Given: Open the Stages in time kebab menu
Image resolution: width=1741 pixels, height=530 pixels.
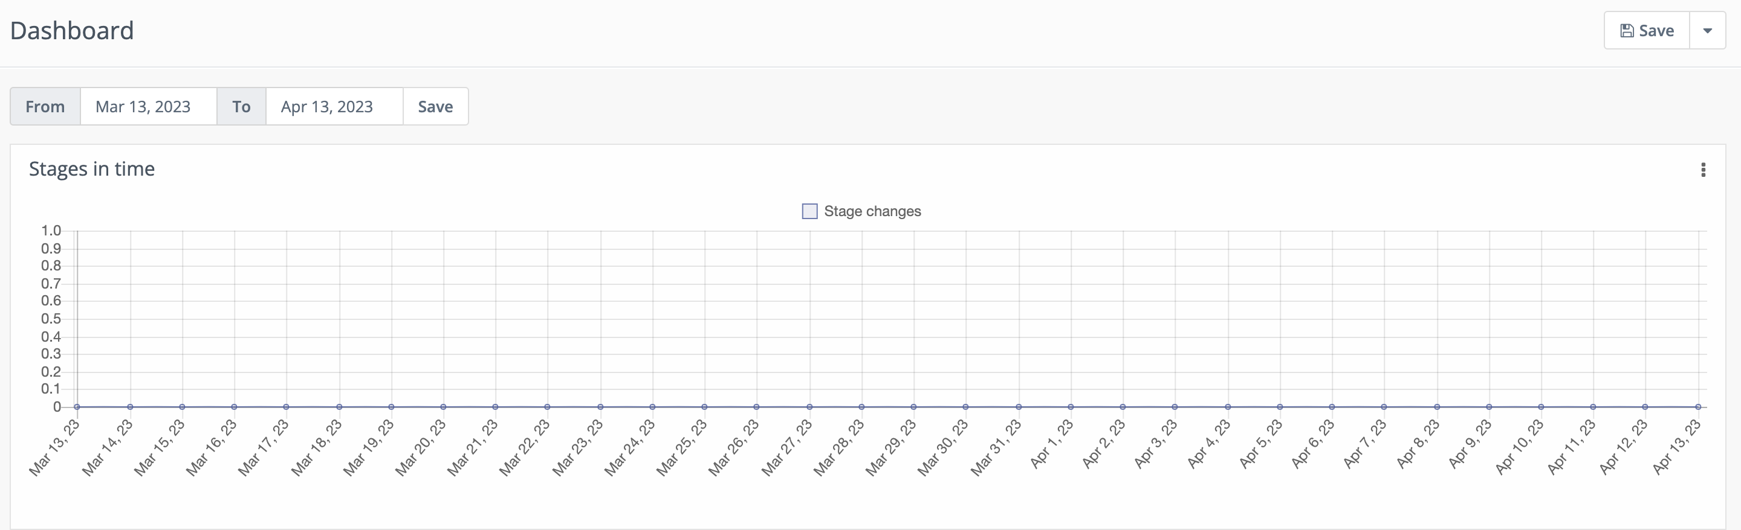Looking at the screenshot, I should [x=1703, y=170].
